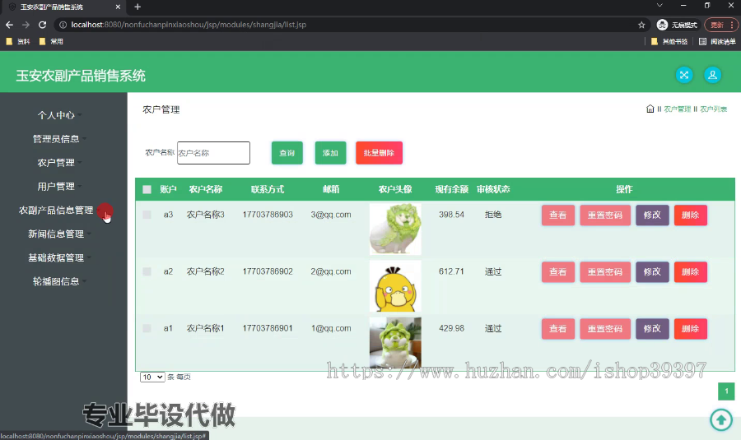Open the 常用 bookmark folder

pos(51,42)
